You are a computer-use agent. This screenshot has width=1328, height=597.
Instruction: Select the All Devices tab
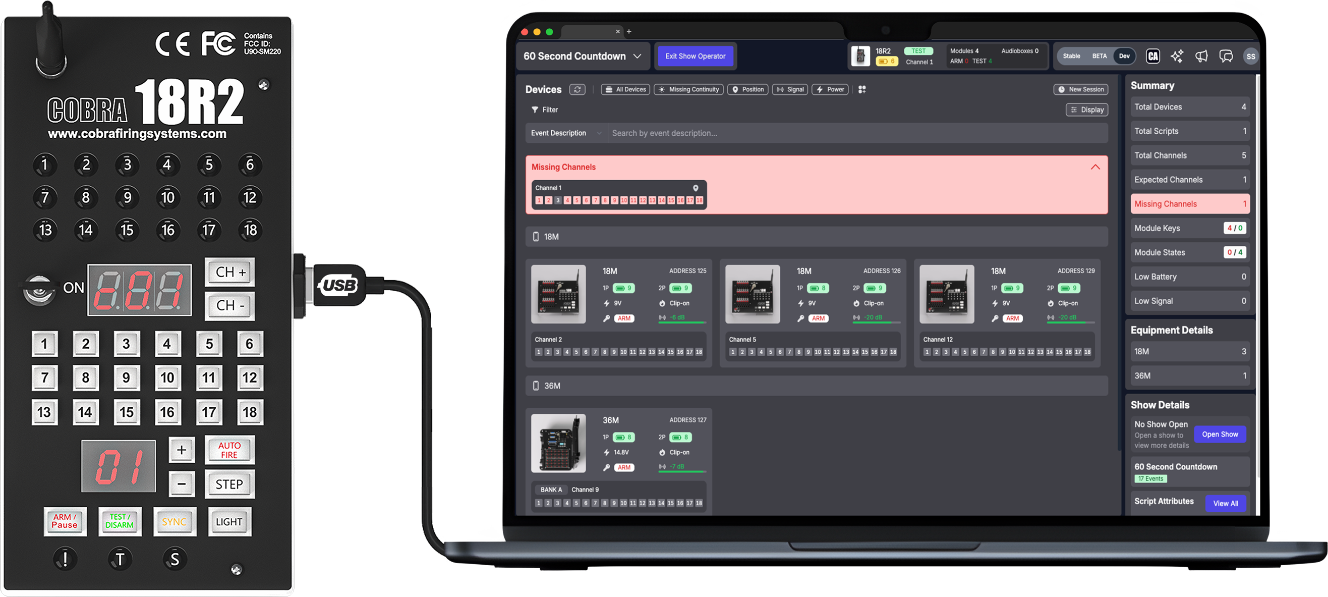tap(625, 89)
